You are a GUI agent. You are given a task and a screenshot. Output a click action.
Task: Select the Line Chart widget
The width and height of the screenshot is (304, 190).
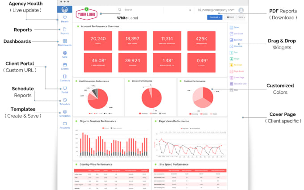coord(236,34)
